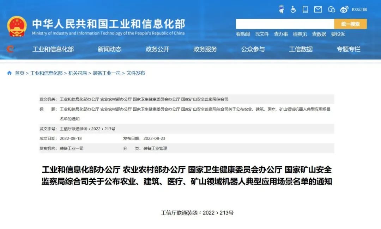
Task: Go to 工信数据 navigation item
Action: 301,49
